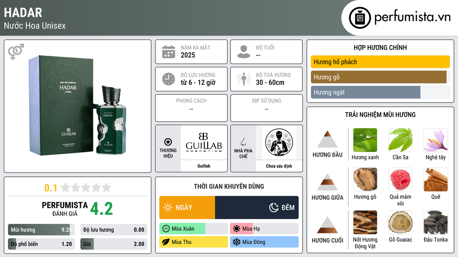Click the person icon beside Độ tuổi
Image resolution: width=458 pixels, height=257 pixels.
pyautogui.click(x=244, y=52)
